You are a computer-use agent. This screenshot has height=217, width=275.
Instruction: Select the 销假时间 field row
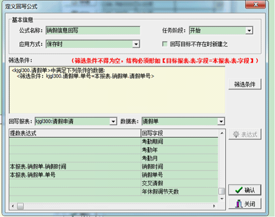(x=113, y=166)
